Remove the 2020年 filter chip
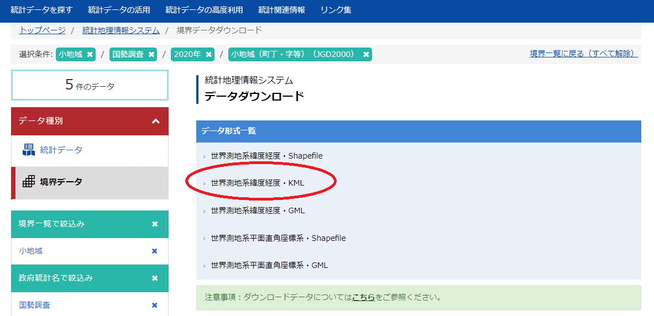This screenshot has height=316, width=654. pos(209,54)
